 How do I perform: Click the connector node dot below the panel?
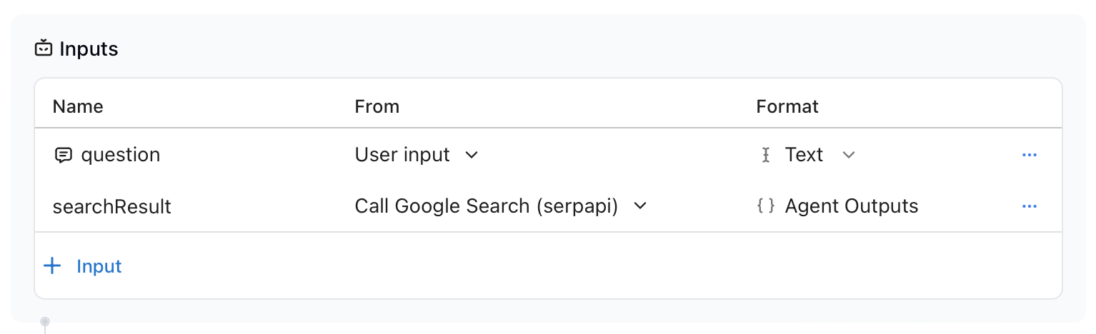pos(45,322)
